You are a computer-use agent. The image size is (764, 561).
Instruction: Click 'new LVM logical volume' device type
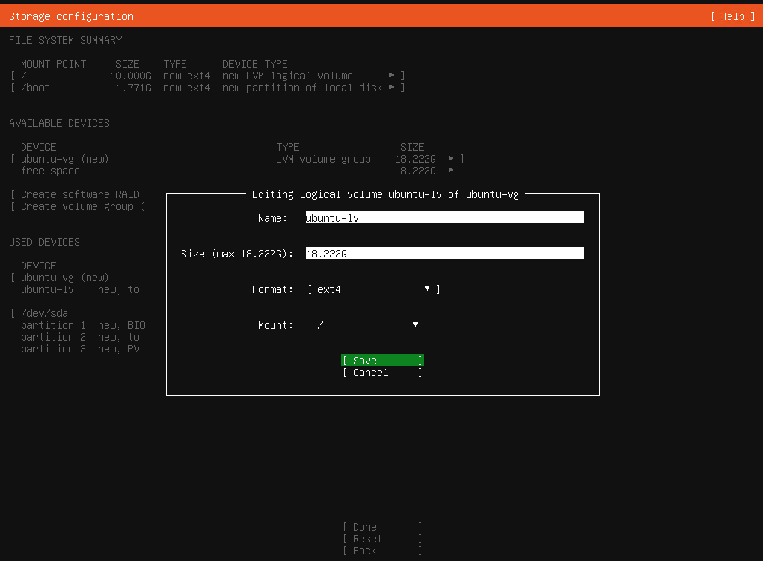[x=288, y=76]
